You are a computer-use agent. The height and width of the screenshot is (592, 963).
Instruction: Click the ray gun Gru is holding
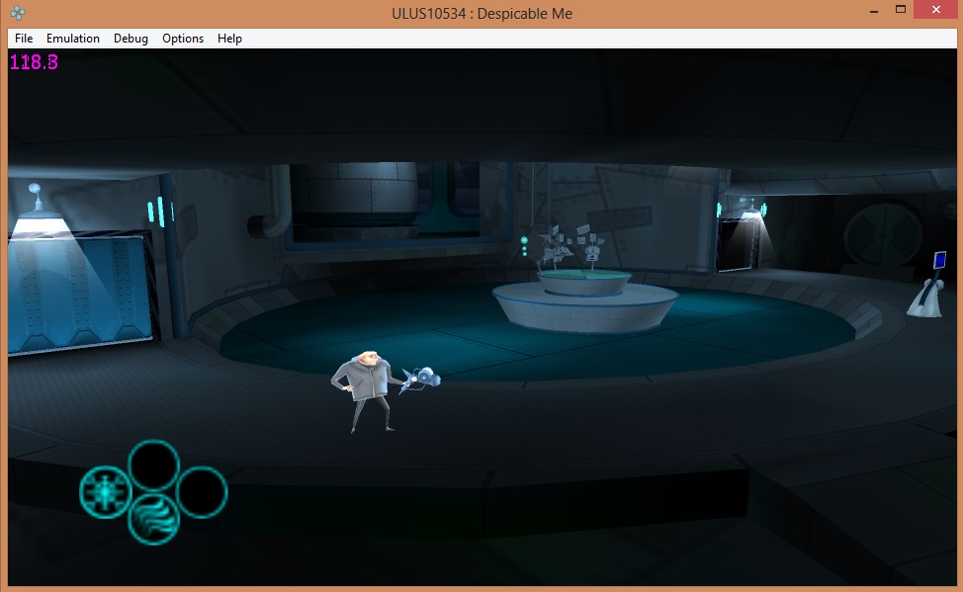click(422, 378)
